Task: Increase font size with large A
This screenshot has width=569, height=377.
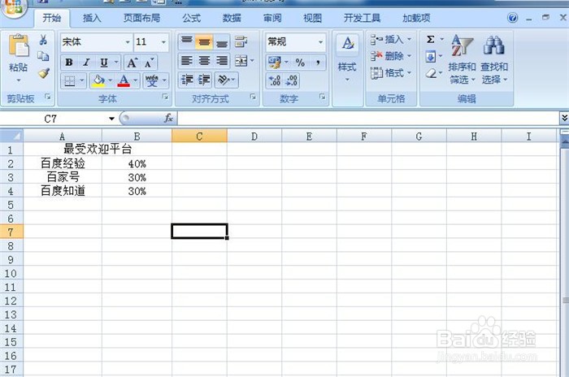Action: 132,63
